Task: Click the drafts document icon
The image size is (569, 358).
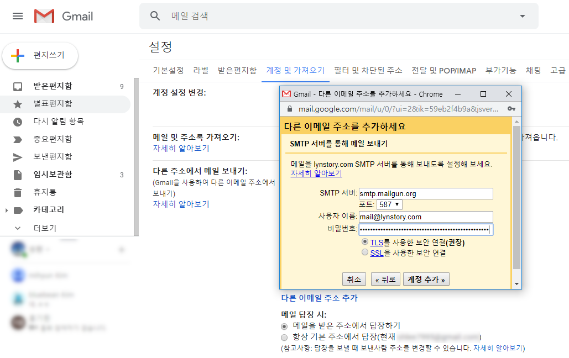Action: [x=18, y=175]
